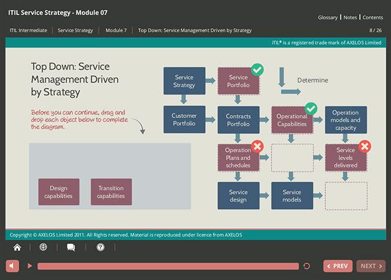Click the Customer Portfolio diagram box
The width and height of the screenshot is (391, 280).
pyautogui.click(x=184, y=119)
